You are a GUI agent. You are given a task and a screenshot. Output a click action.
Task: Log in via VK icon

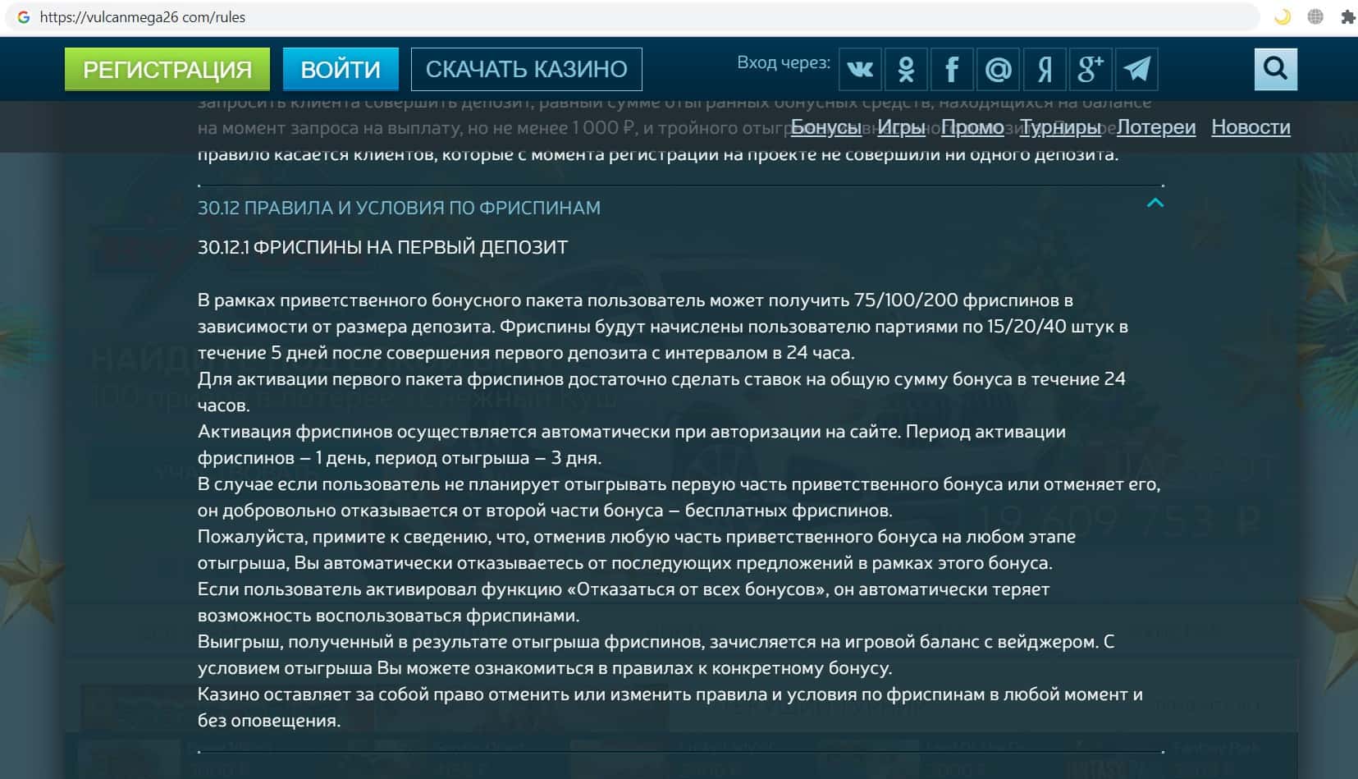click(860, 69)
